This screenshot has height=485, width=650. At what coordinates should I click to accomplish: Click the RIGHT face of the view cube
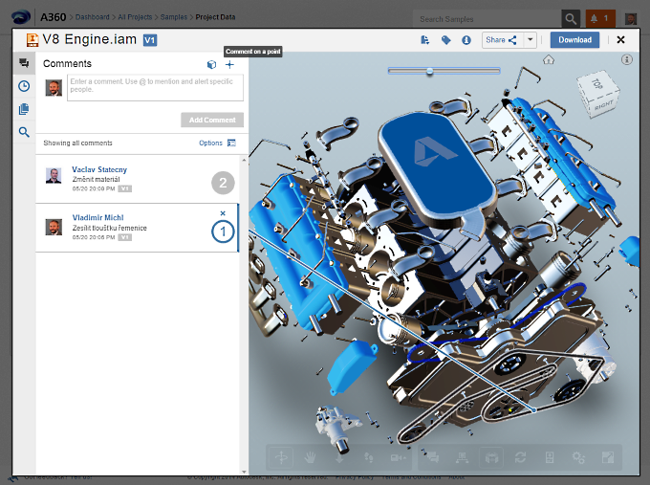coord(603,105)
